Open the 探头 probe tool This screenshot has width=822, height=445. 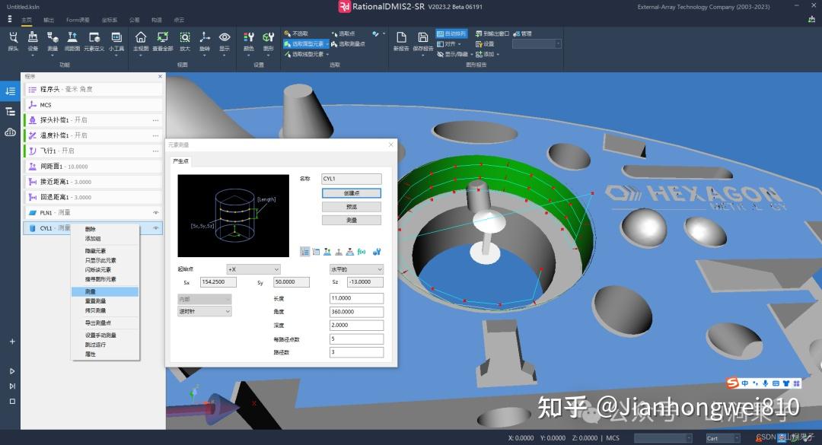coord(13,41)
